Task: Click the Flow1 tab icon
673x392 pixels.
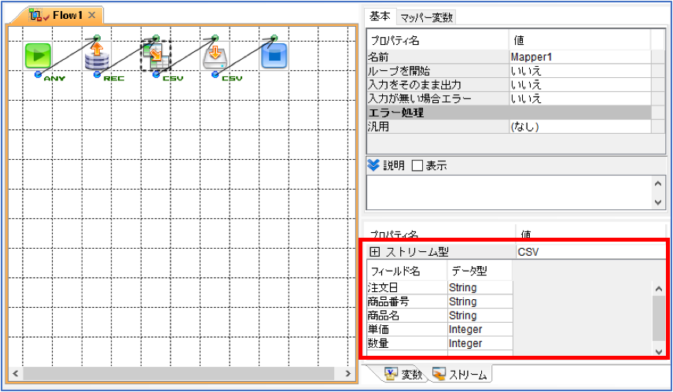Action: (x=35, y=16)
